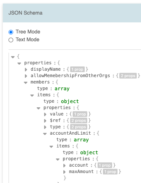Select the accountAndLimit key label
This screenshot has height=183, width=141.
pos(70,133)
